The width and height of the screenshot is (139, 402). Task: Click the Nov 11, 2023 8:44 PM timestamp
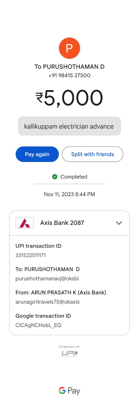pyautogui.click(x=69, y=194)
